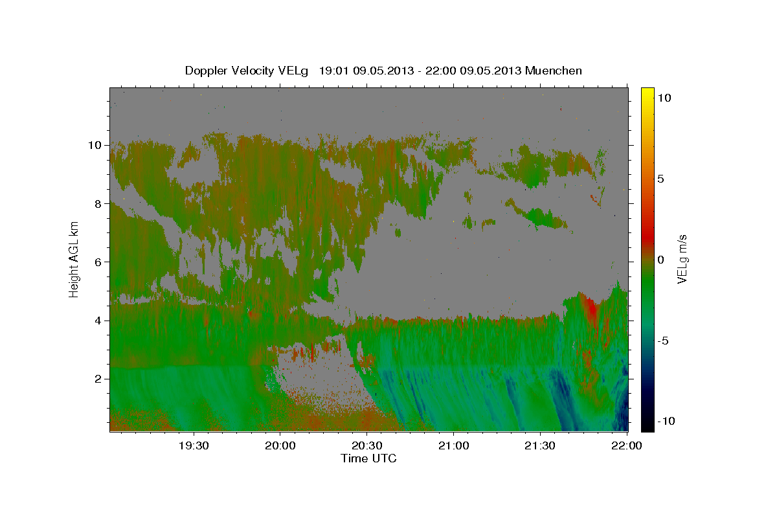The height and width of the screenshot is (518, 777).
Task: Click the '20:00' time axis label
Action: tap(280, 445)
